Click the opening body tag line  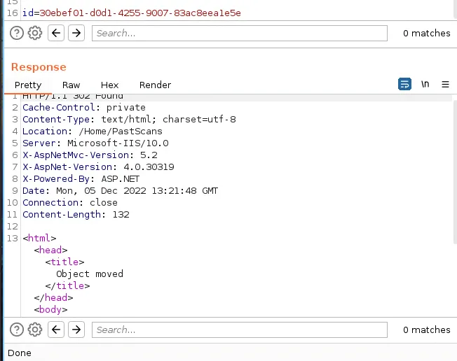(x=50, y=309)
